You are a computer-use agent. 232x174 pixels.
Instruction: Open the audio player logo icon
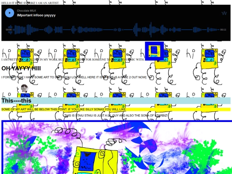[224, 13]
